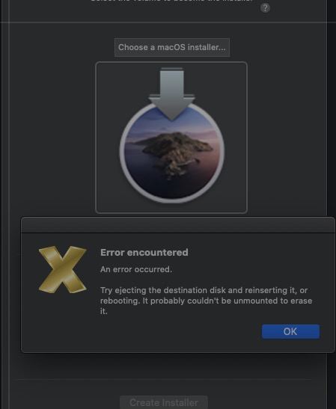Open the Choose a macOS installer button
Screen dimensions: 336x409
[172, 47]
